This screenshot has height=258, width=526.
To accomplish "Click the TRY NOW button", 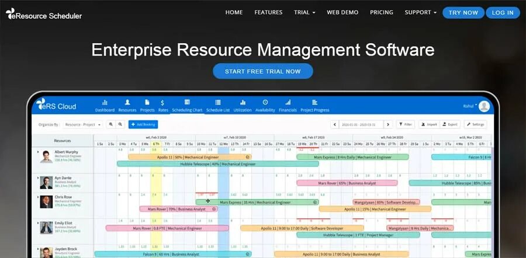I will point(463,13).
